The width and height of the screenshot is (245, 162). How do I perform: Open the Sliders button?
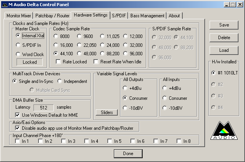click(x=107, y=112)
